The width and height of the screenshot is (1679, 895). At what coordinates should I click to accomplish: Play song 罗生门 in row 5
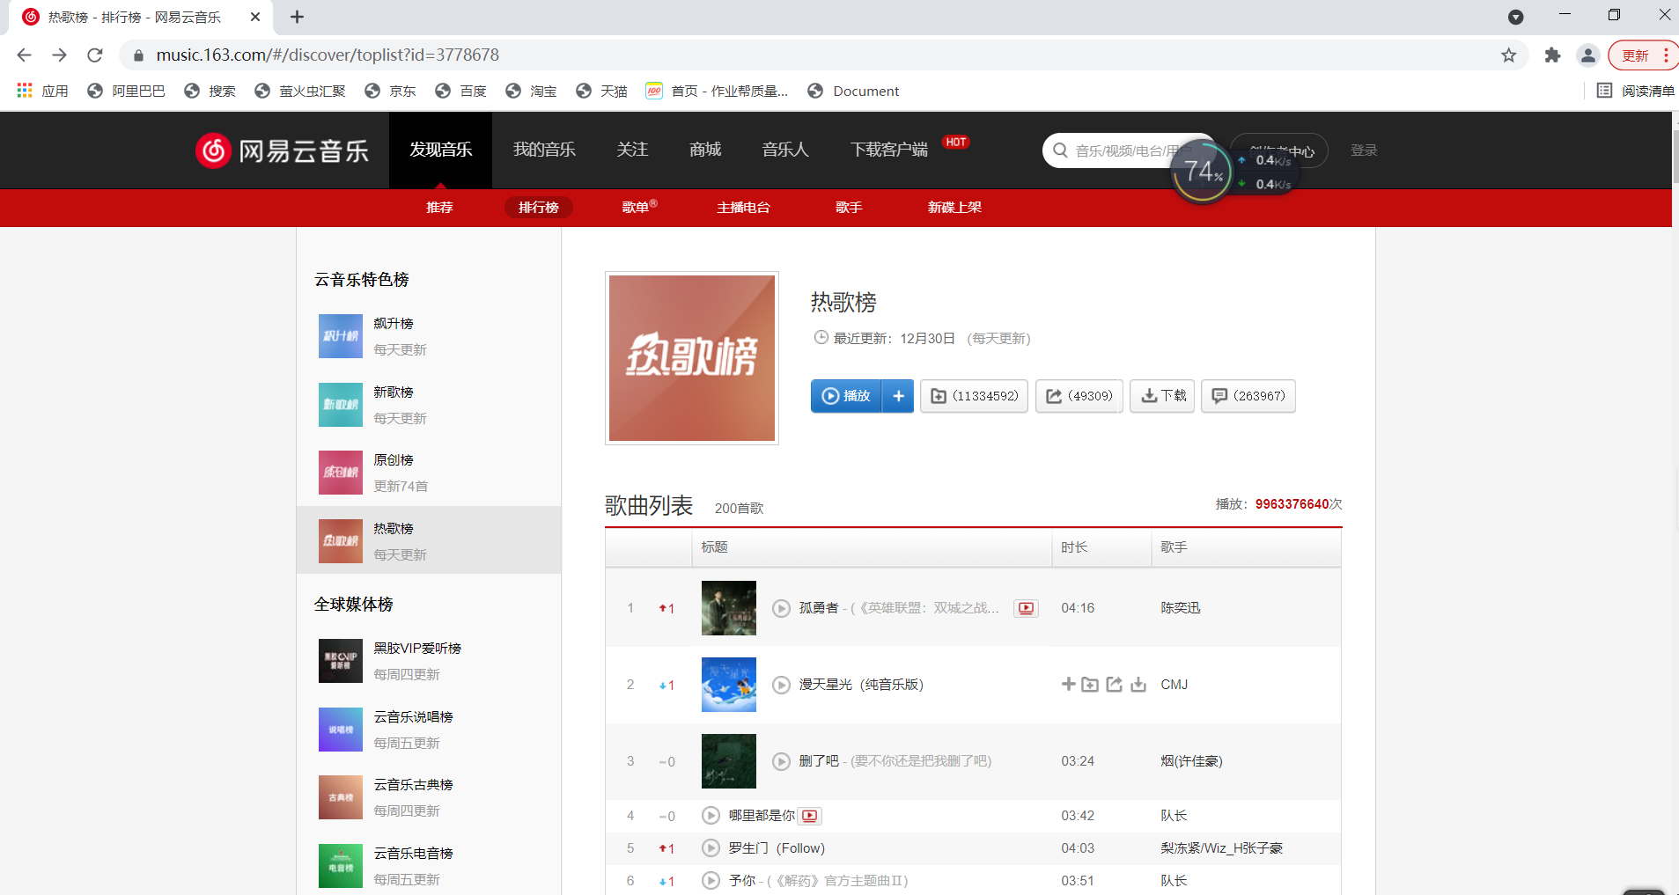pos(711,848)
